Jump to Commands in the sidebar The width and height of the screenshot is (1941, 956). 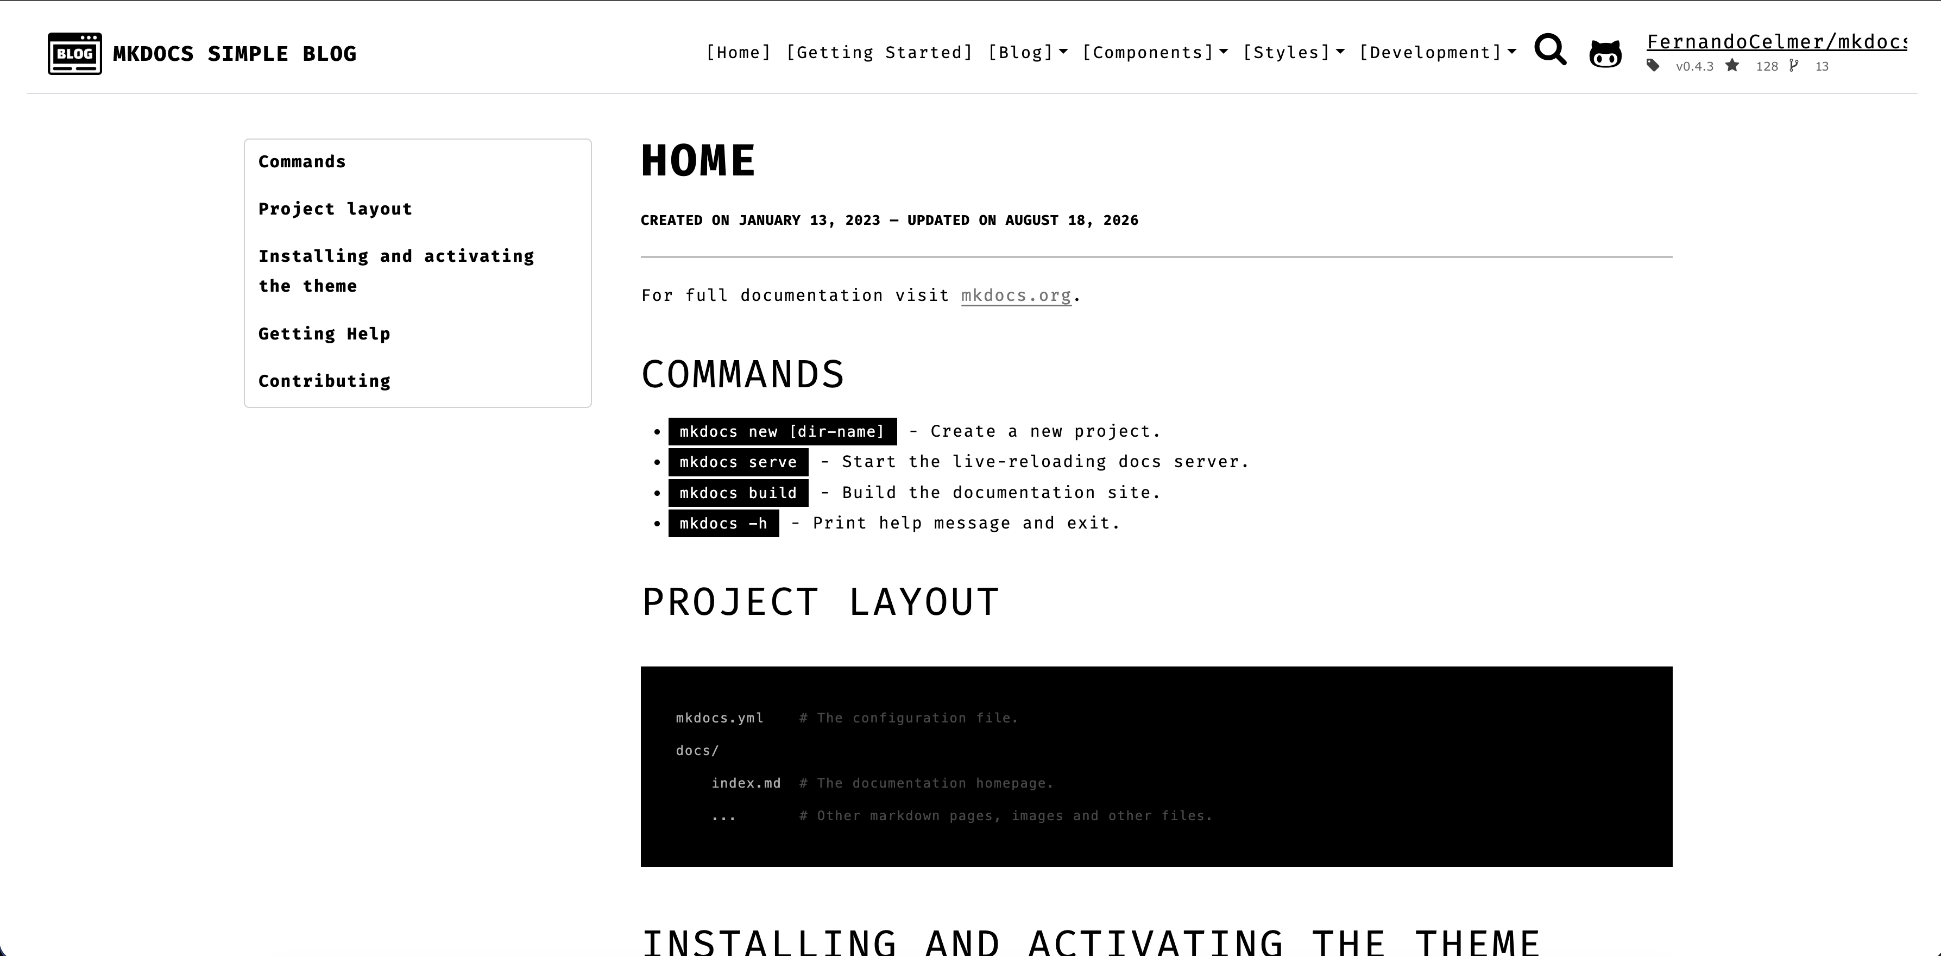(302, 162)
